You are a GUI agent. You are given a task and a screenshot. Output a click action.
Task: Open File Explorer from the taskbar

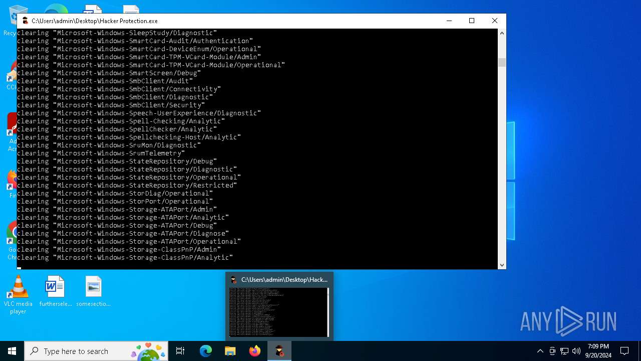[230, 351]
